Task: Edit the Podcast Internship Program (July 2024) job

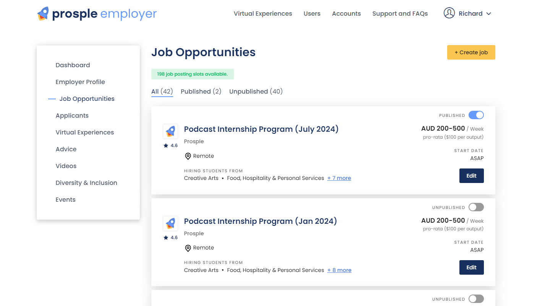Action: [x=472, y=176]
